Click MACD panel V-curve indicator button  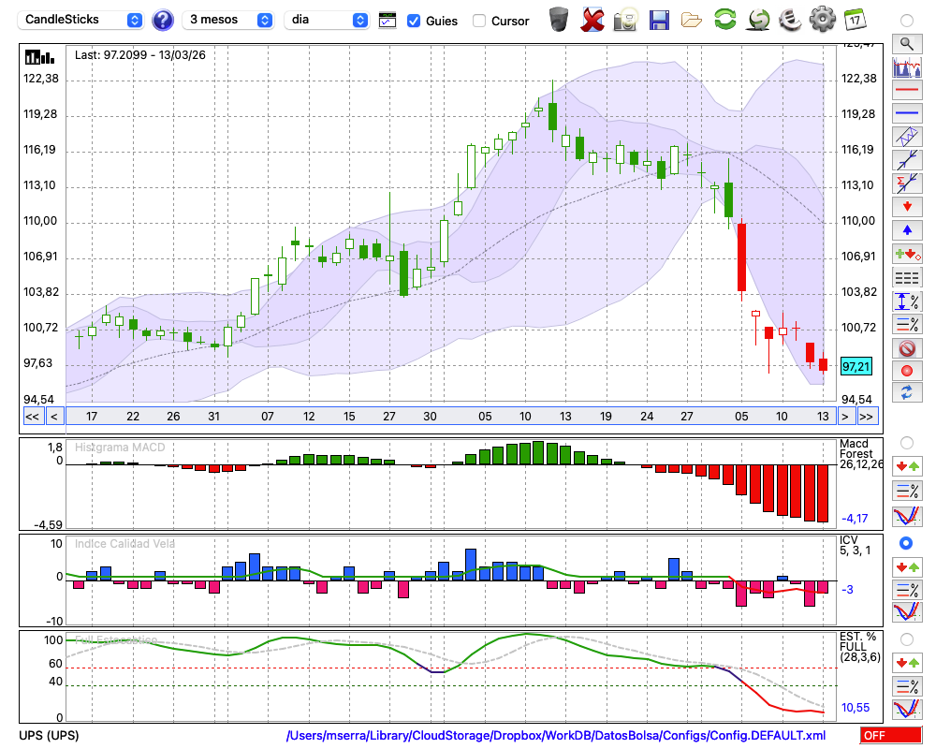pos(907,516)
